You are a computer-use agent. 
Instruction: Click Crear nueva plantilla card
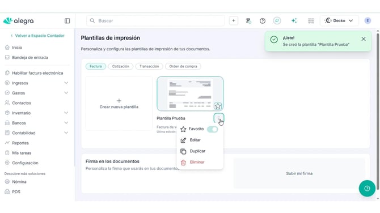[119, 104]
